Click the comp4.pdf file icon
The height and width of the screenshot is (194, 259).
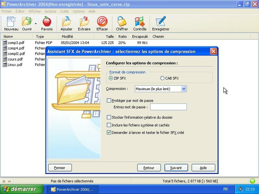5,48
